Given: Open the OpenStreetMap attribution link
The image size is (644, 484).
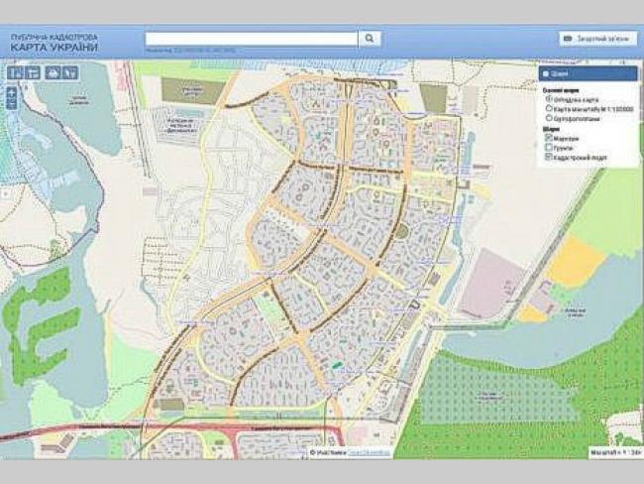Looking at the screenshot, I should [371, 453].
